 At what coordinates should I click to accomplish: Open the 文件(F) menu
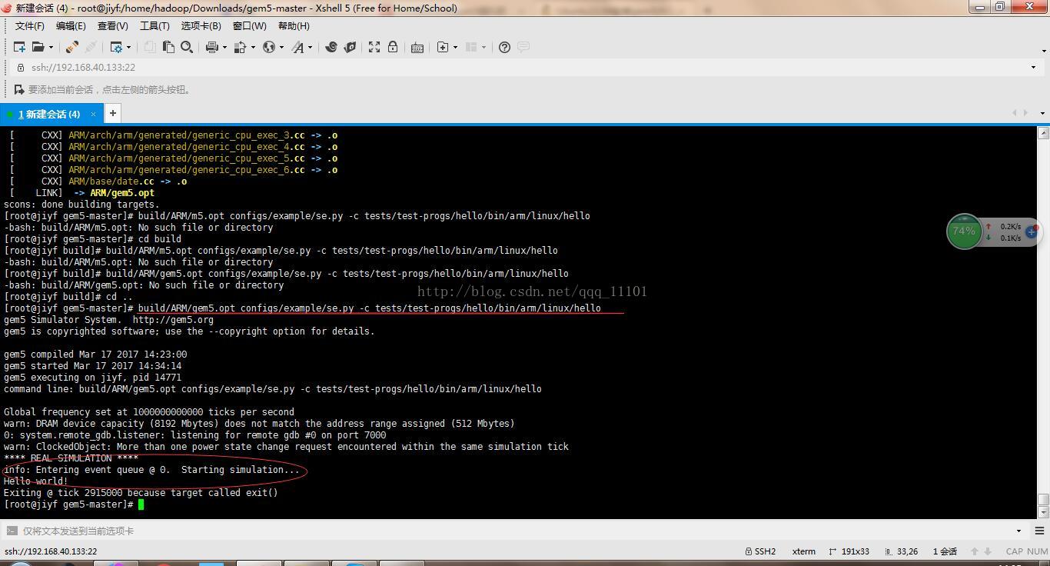click(x=30, y=26)
